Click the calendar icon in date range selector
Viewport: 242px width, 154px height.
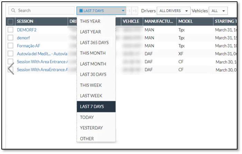pyautogui.click(x=81, y=10)
